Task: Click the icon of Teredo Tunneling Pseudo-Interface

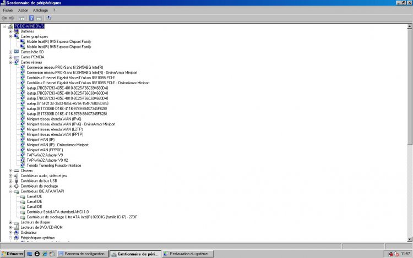Action: tap(23, 166)
